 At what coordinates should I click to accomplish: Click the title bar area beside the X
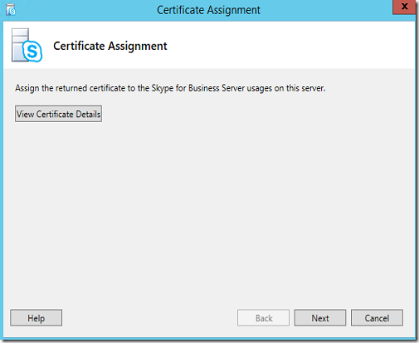point(326,10)
